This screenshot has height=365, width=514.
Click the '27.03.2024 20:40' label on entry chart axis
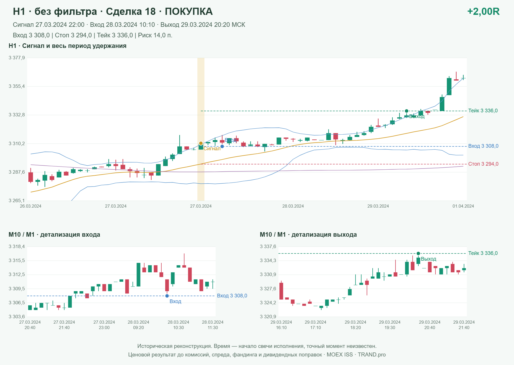(30, 325)
